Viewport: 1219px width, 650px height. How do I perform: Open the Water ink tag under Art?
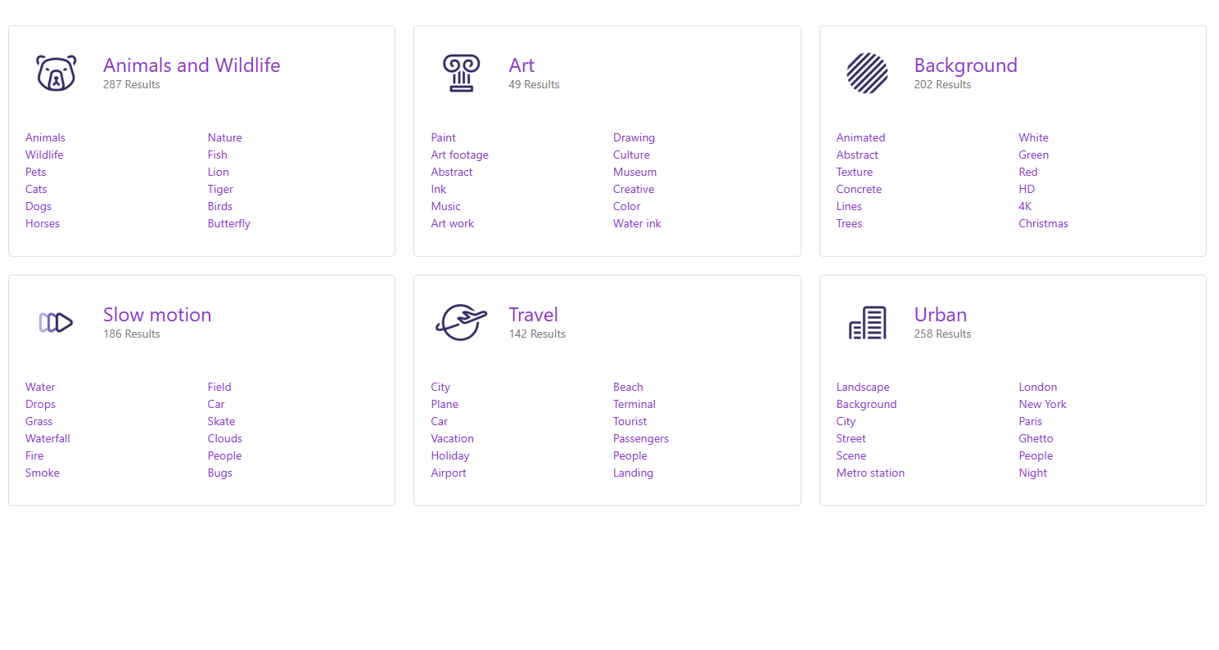pyautogui.click(x=637, y=223)
